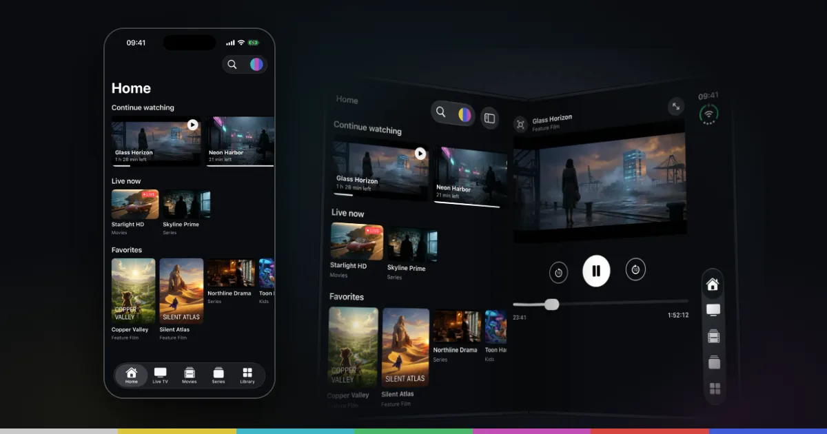Open Starlight HD channel in the spatial window
The width and height of the screenshot is (827, 434).
[x=357, y=241]
